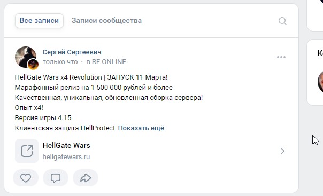323x196 pixels.
Task: Open Сергей Сергеевич's profile avatar
Action: click(x=25, y=57)
